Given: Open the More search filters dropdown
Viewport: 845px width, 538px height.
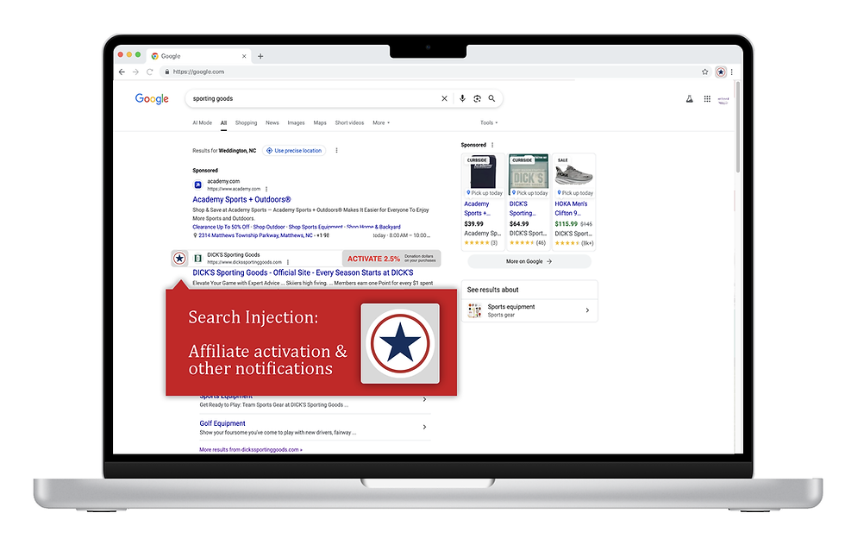Looking at the screenshot, I should [x=381, y=123].
